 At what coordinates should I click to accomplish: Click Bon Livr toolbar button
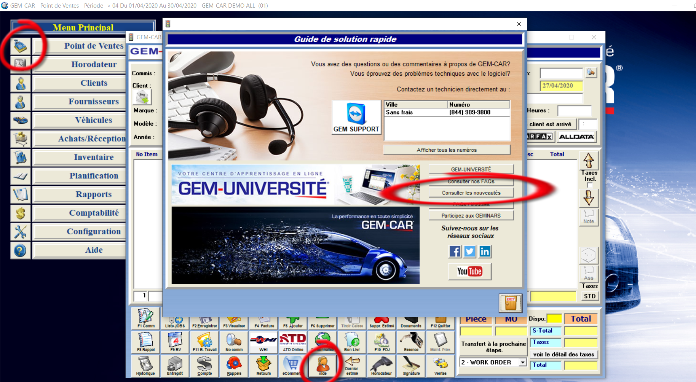[352, 342]
